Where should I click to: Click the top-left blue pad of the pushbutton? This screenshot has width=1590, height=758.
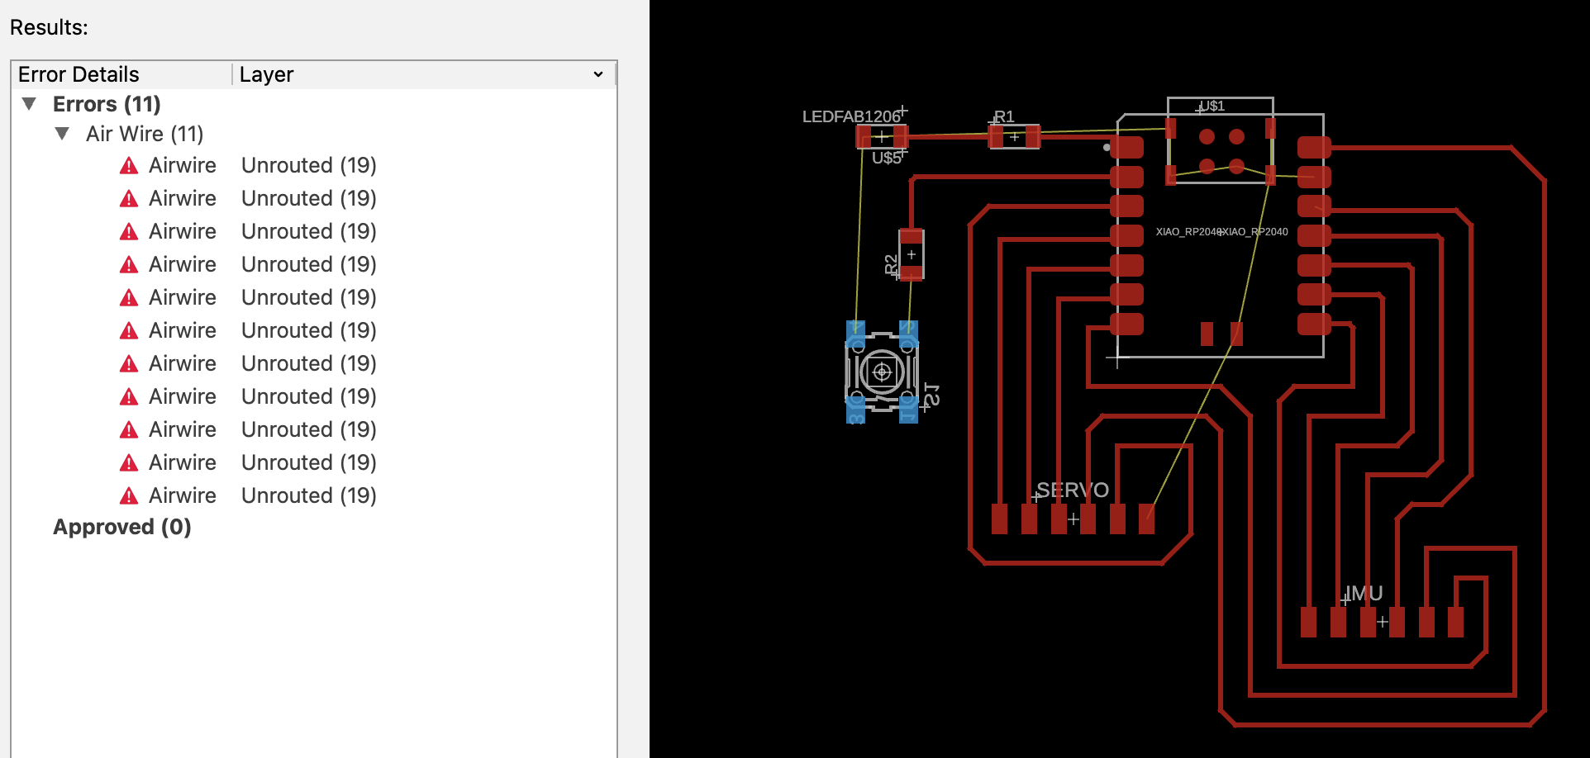[x=855, y=333]
